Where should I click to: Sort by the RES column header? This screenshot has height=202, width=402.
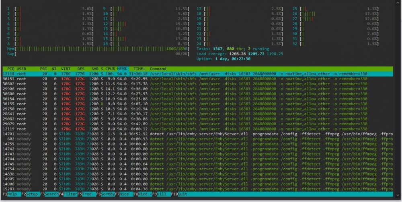pyautogui.click(x=81, y=69)
